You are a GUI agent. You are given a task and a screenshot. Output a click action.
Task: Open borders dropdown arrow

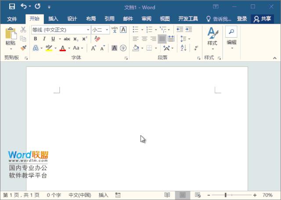[x=156, y=48]
